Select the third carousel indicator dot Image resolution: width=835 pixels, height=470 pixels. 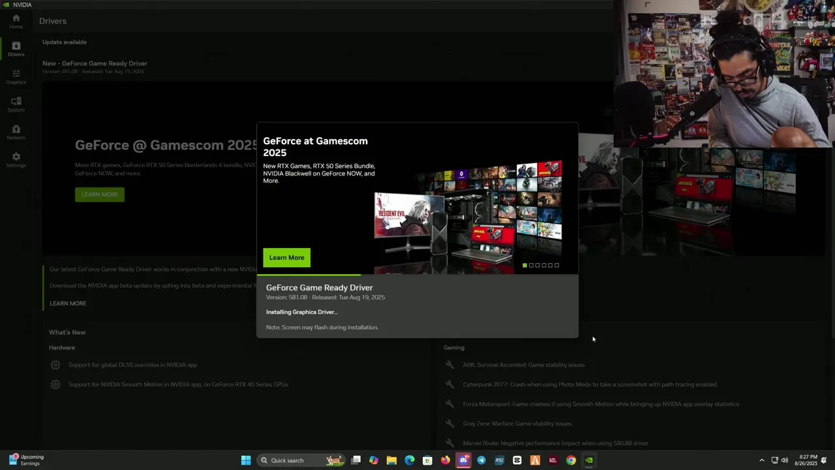538,265
